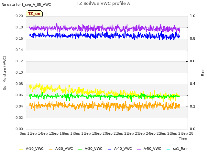Click the Time axis title
Screen dimensions: 207x155
[183, 139]
